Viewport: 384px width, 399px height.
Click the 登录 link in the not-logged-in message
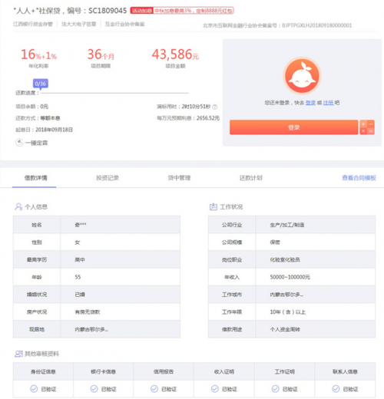tap(310, 103)
